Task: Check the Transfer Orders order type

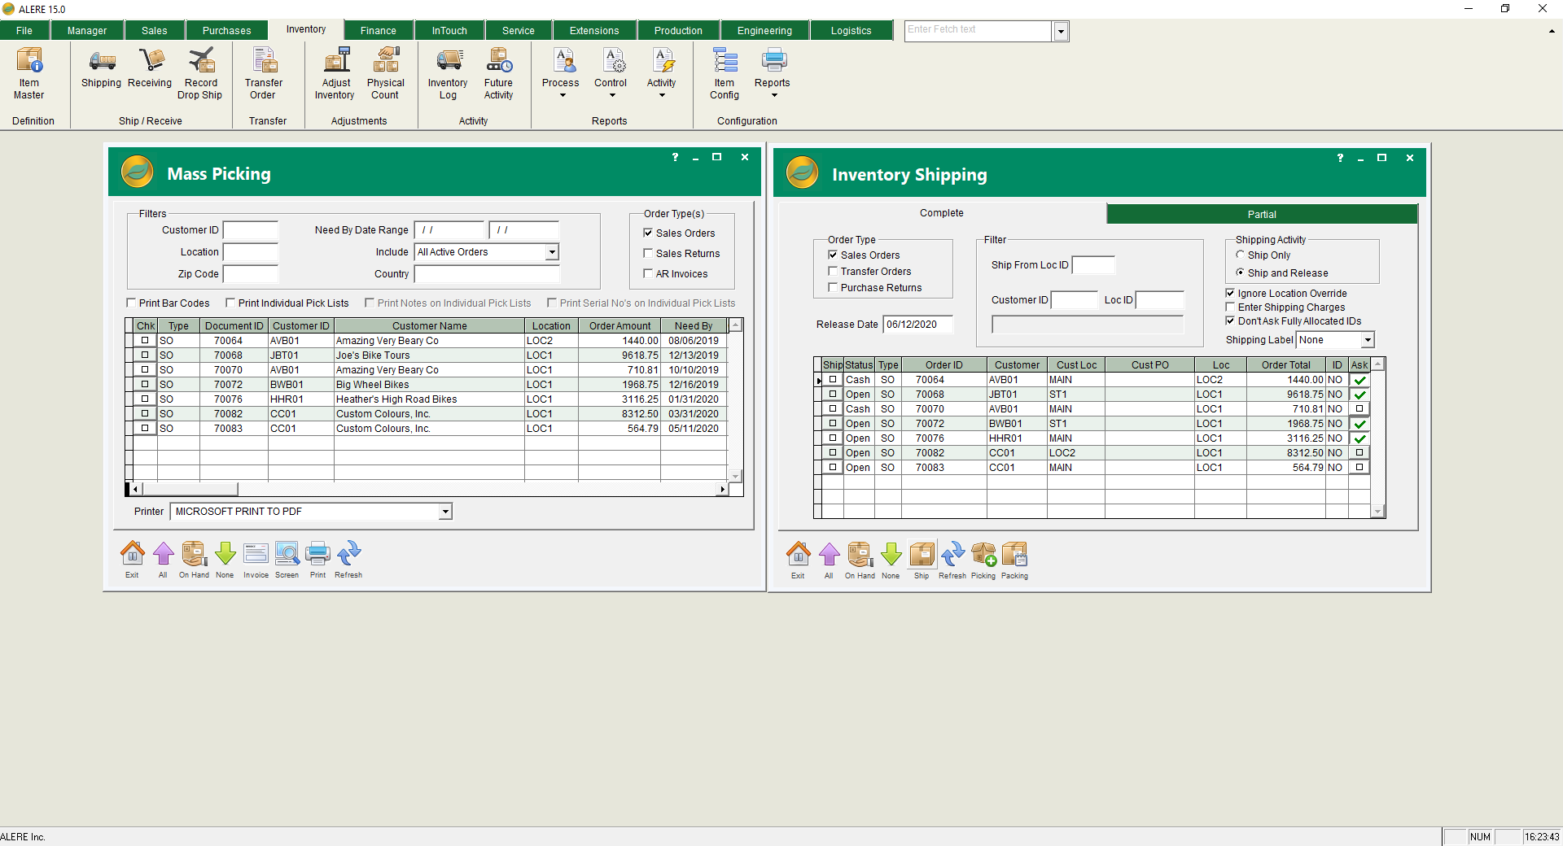Action: click(833, 272)
